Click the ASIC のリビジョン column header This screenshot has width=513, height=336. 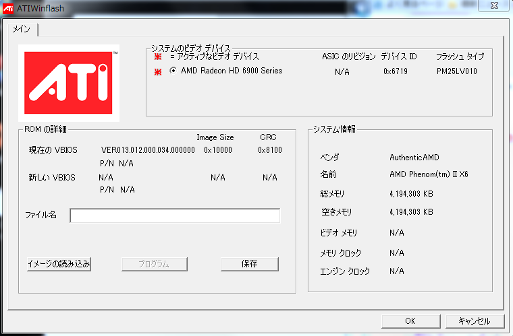click(349, 57)
